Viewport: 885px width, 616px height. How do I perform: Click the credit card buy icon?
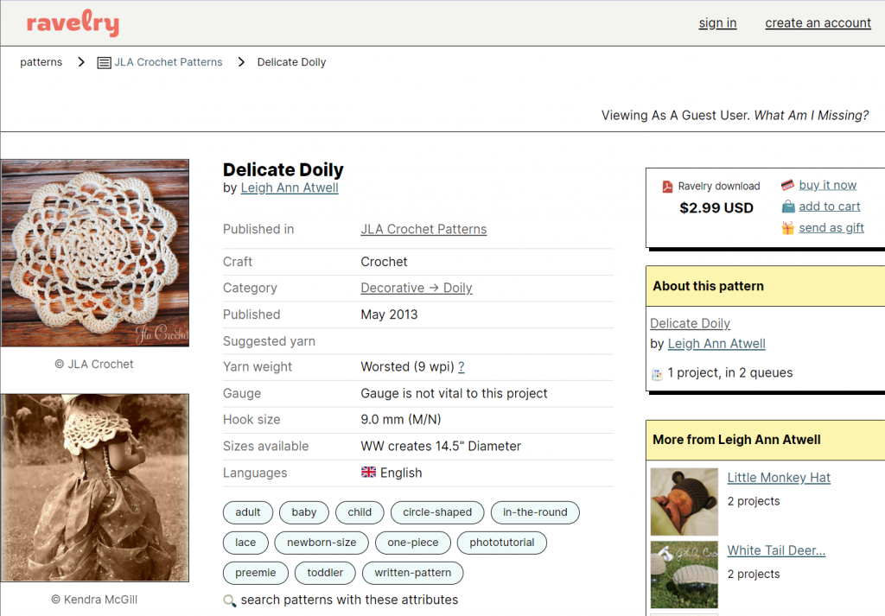click(x=787, y=185)
